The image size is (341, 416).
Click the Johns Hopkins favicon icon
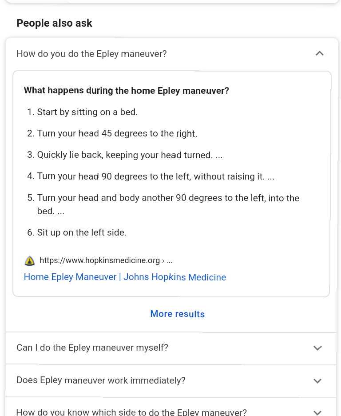[x=29, y=261]
